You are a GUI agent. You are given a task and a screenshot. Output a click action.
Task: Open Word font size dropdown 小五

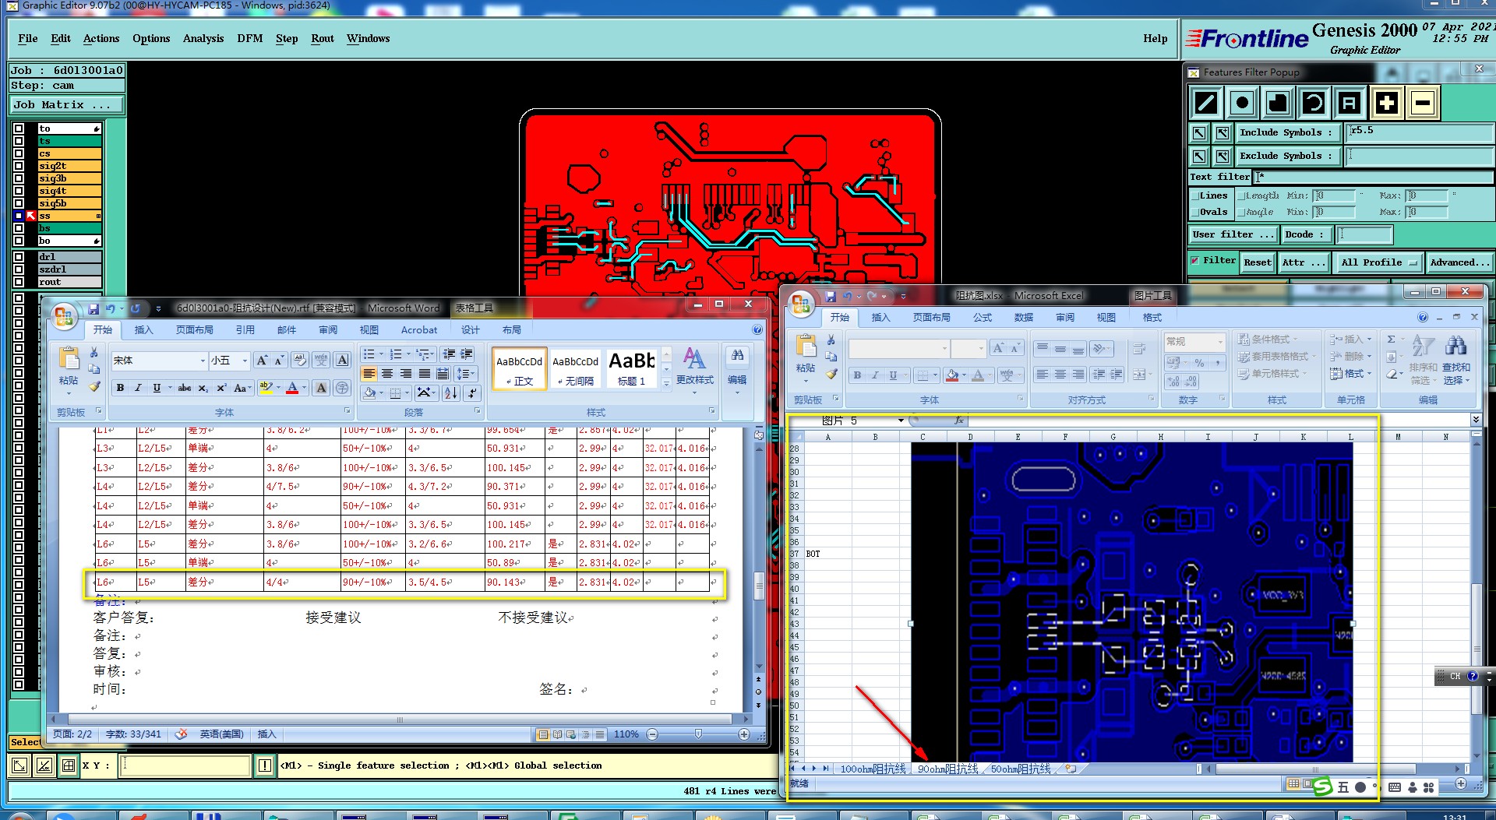click(245, 361)
